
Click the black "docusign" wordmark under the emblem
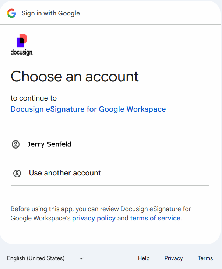[x=22, y=53]
